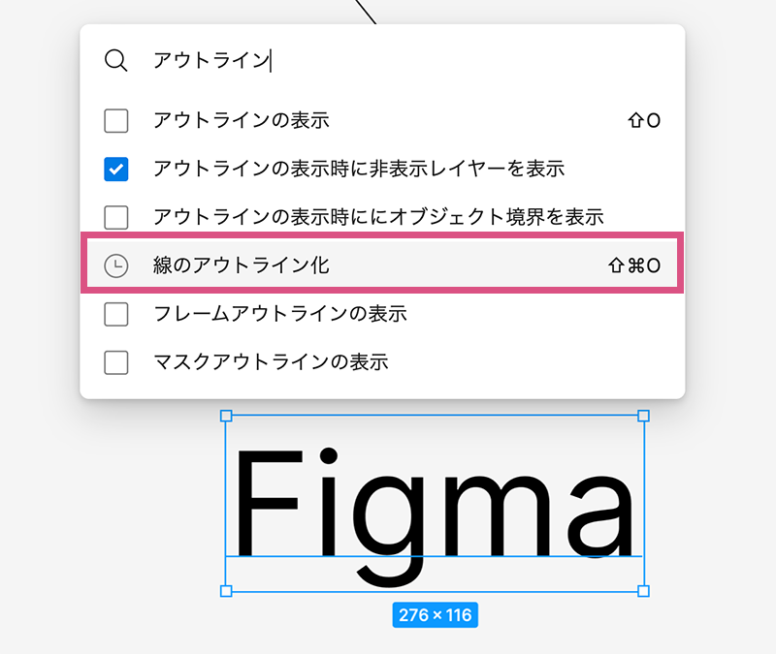Image resolution: width=776 pixels, height=654 pixels.
Task: Click the top-left selection handle
Action: 226,416
